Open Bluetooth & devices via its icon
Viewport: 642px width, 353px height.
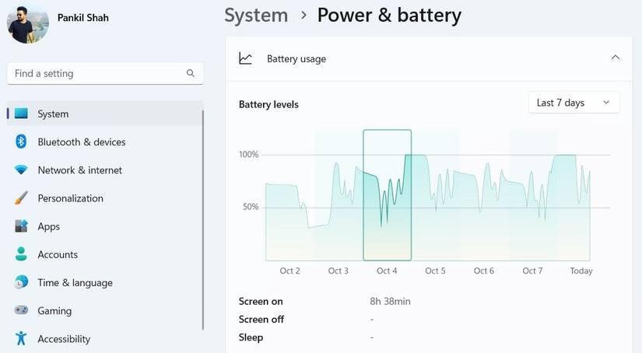click(x=21, y=142)
